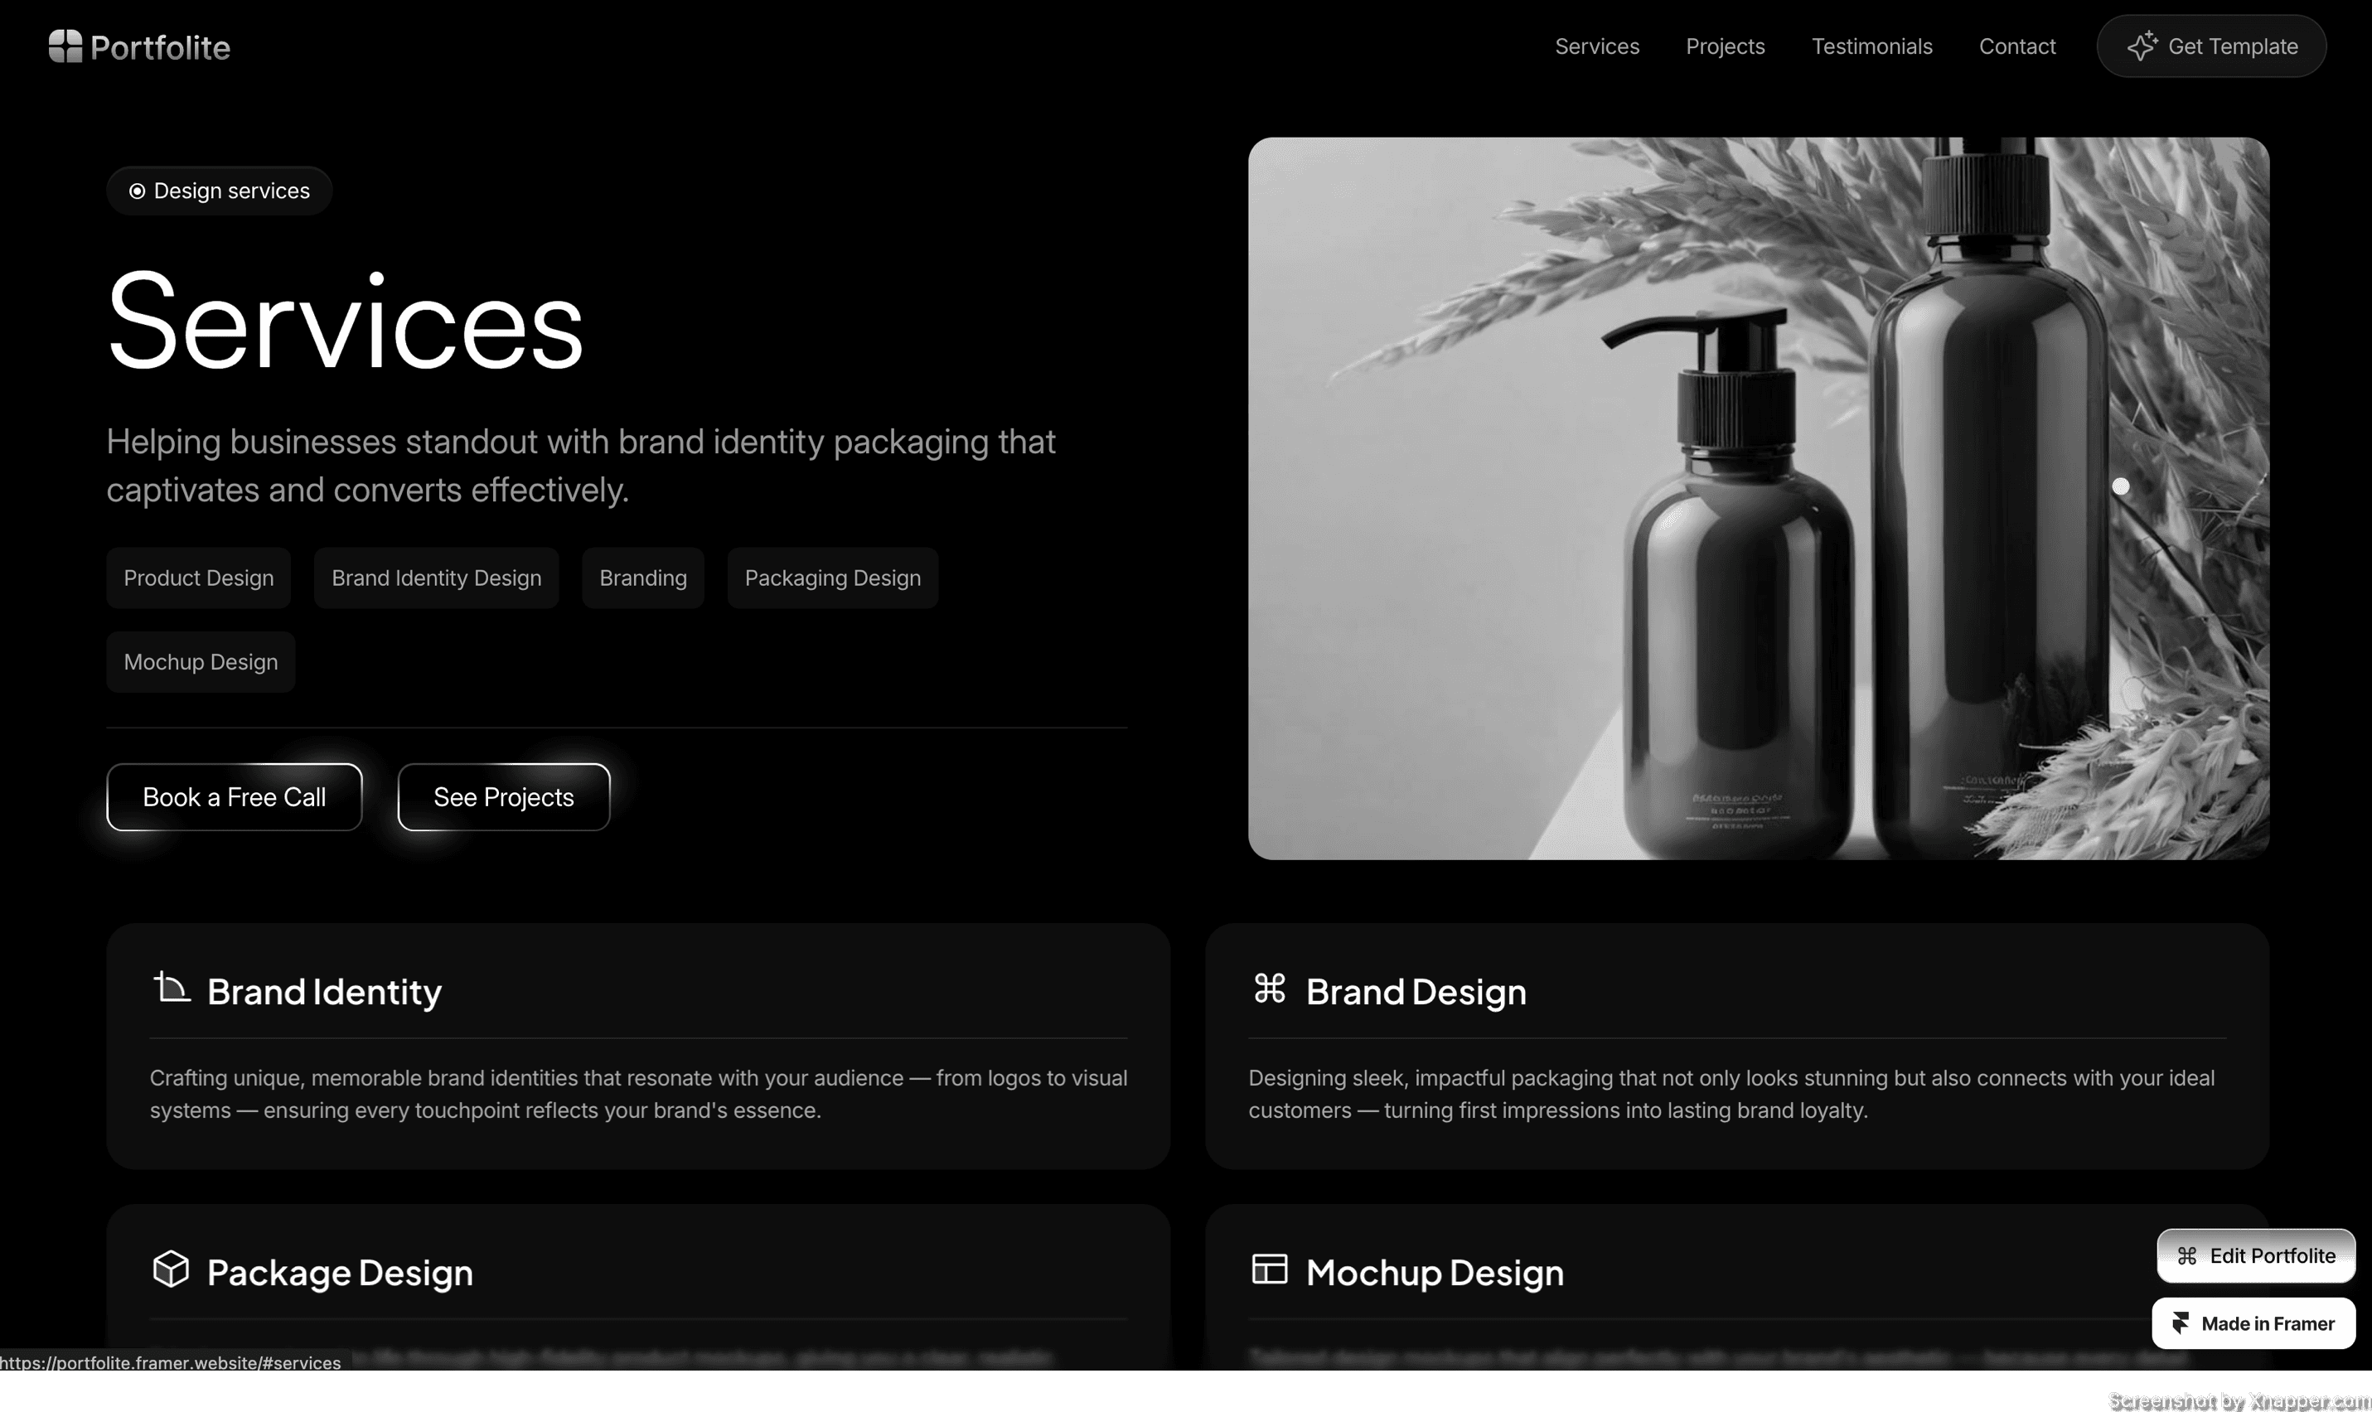Click the sparkle icon in Get Template
Screen dimensions: 2372x1412
2142,46
